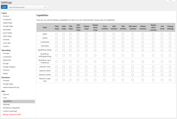
Task: Check Edit maps for Matomo Super User
Action: 70,80
